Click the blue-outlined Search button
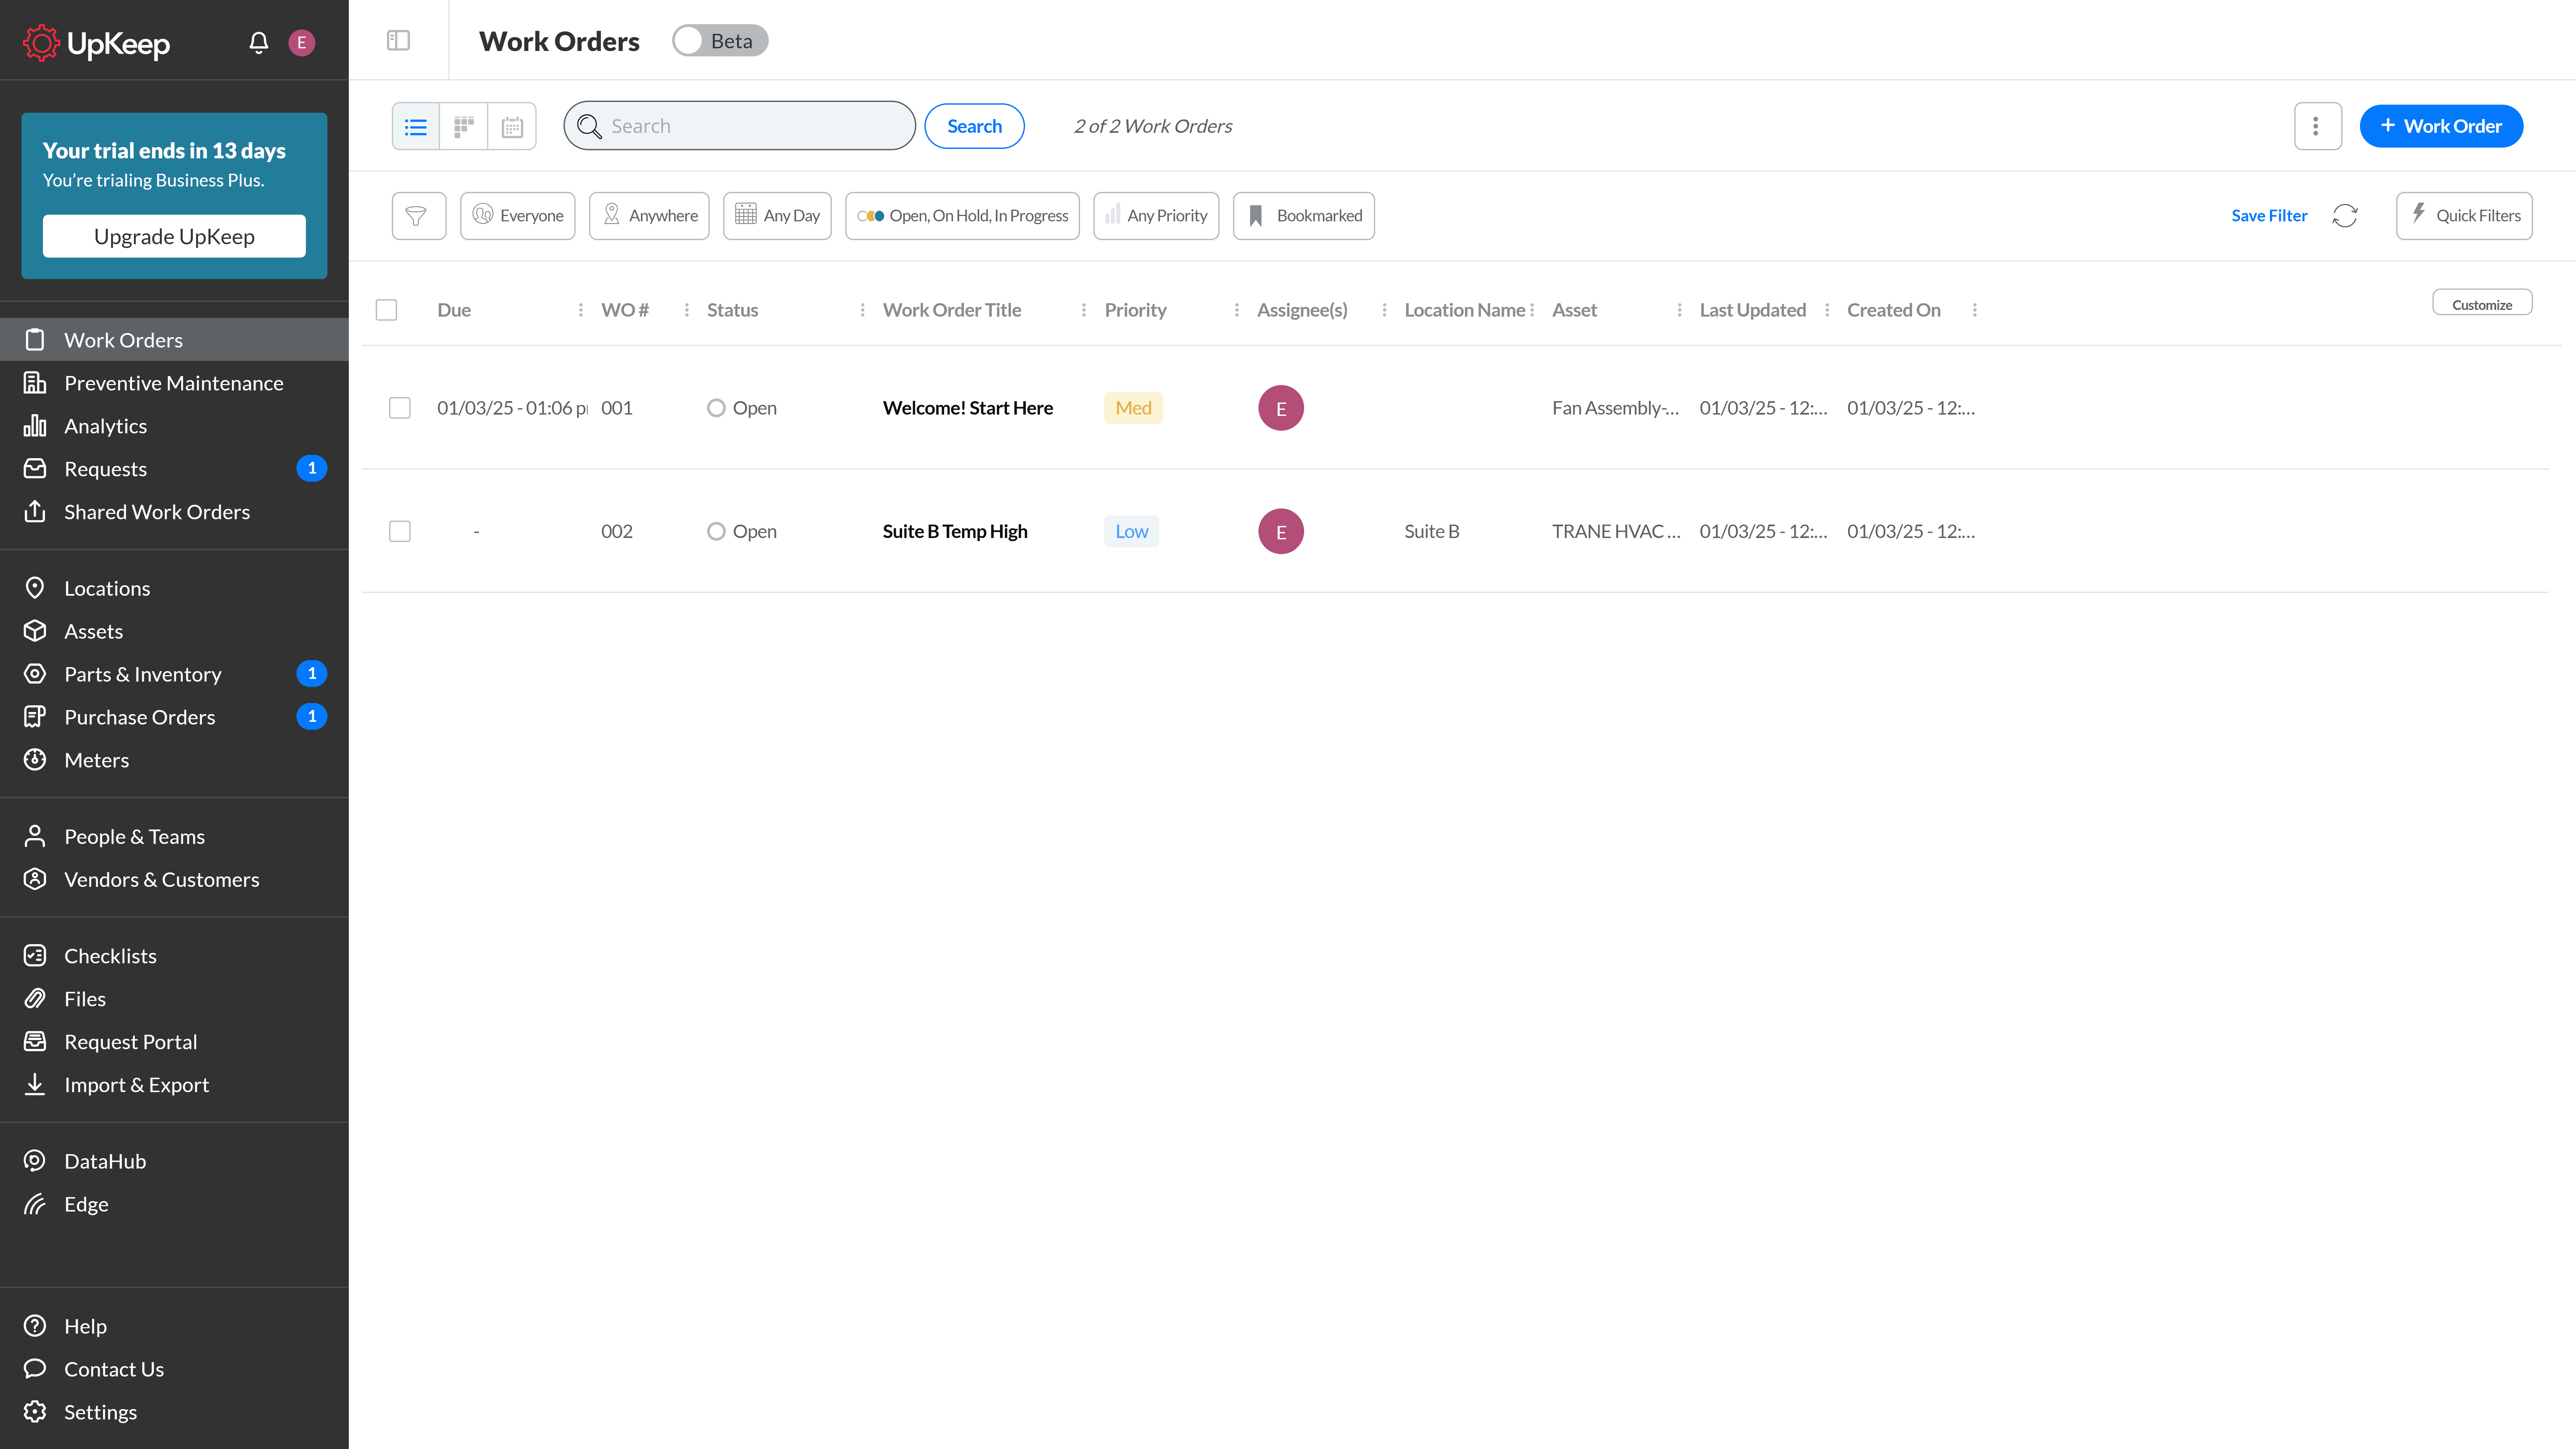The width and height of the screenshot is (2576, 1449). (974, 126)
